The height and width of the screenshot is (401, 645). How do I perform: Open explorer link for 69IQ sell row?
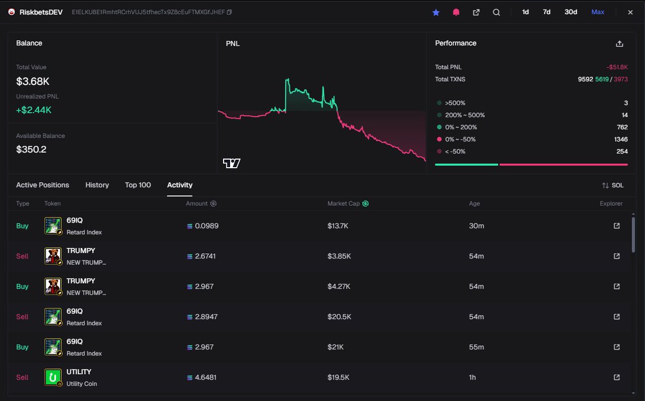pos(617,317)
